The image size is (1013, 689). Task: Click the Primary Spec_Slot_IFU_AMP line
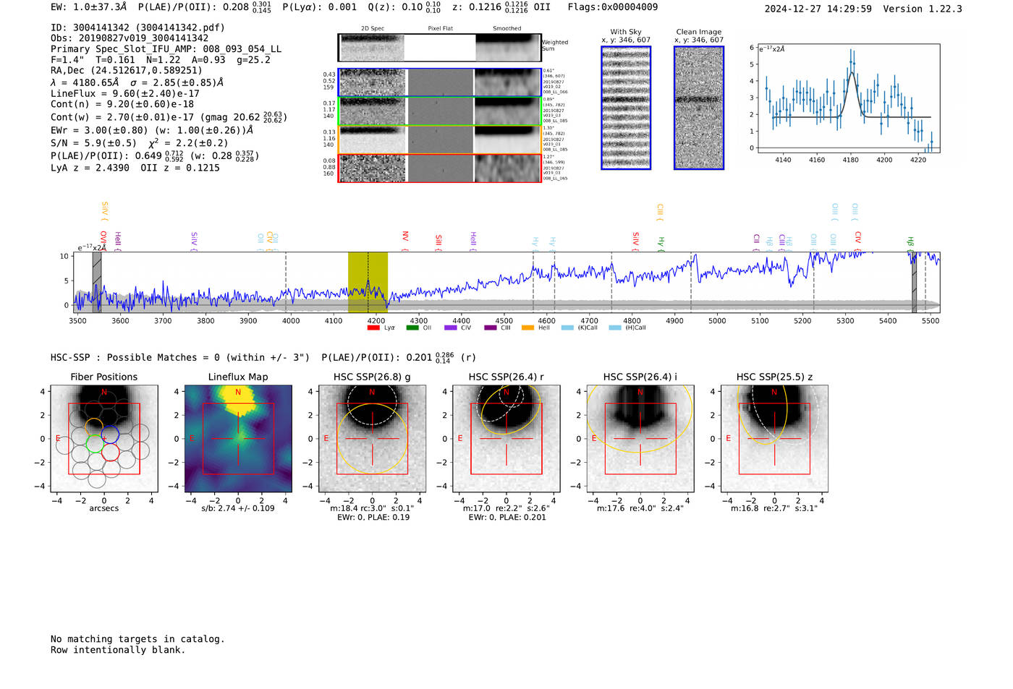(x=166, y=49)
